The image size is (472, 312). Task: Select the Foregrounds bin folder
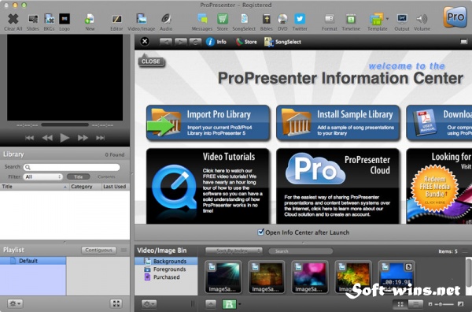pyautogui.click(x=166, y=269)
